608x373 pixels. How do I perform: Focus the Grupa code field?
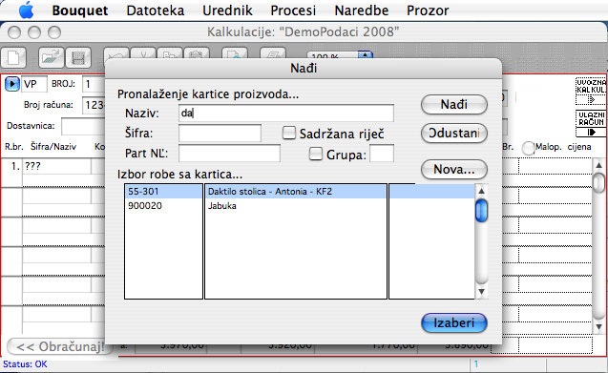click(382, 154)
